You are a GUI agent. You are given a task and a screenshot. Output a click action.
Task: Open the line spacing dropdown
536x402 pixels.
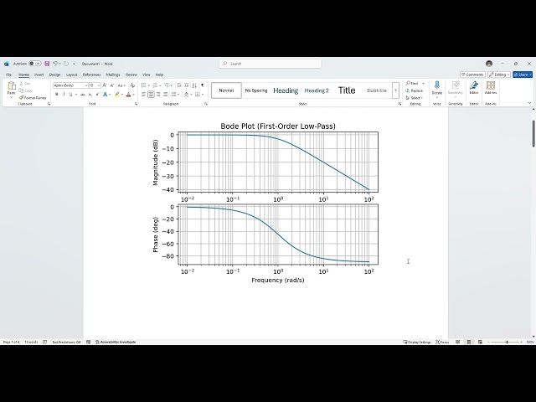(175, 95)
